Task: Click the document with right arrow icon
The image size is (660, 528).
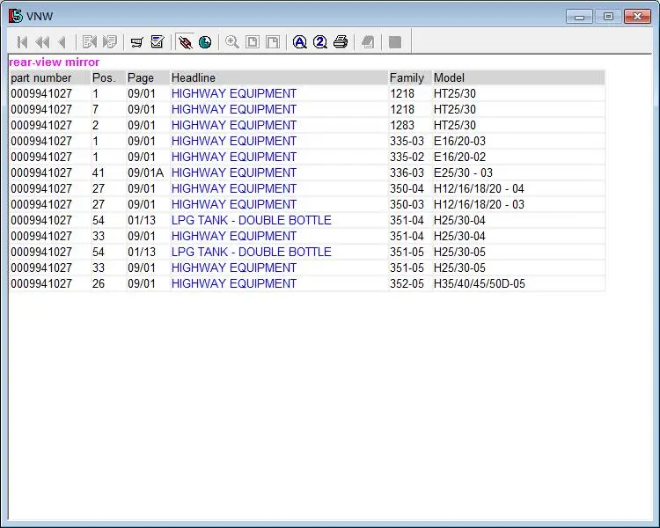Action: pyautogui.click(x=109, y=42)
